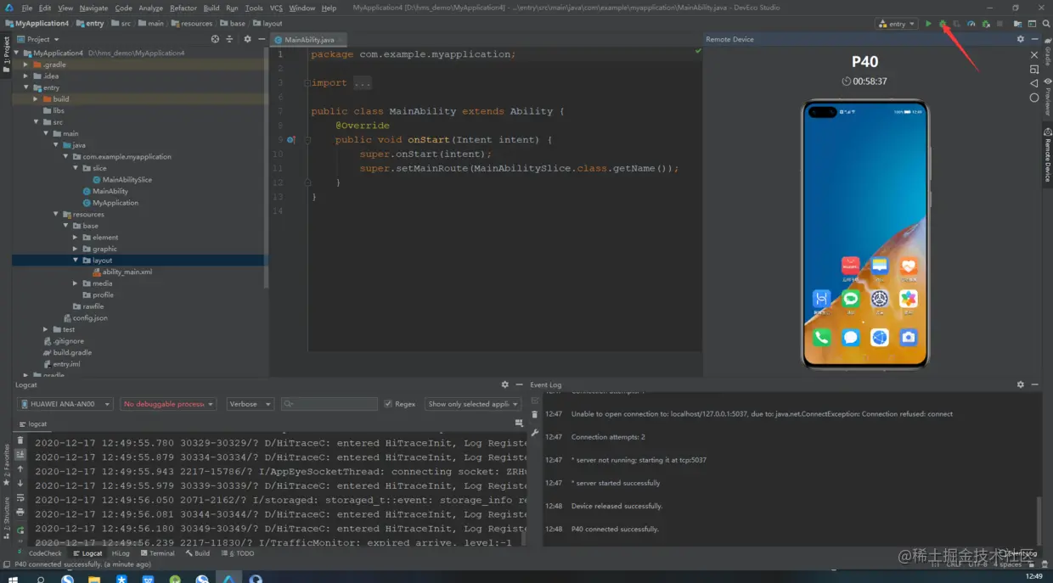1053x583 pixels.
Task: Open the No debuggable processes dropdown
Action: click(x=168, y=404)
